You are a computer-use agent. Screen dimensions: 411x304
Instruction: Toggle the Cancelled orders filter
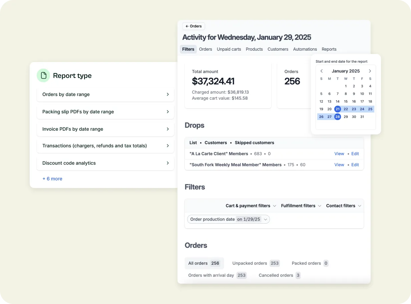279,275
